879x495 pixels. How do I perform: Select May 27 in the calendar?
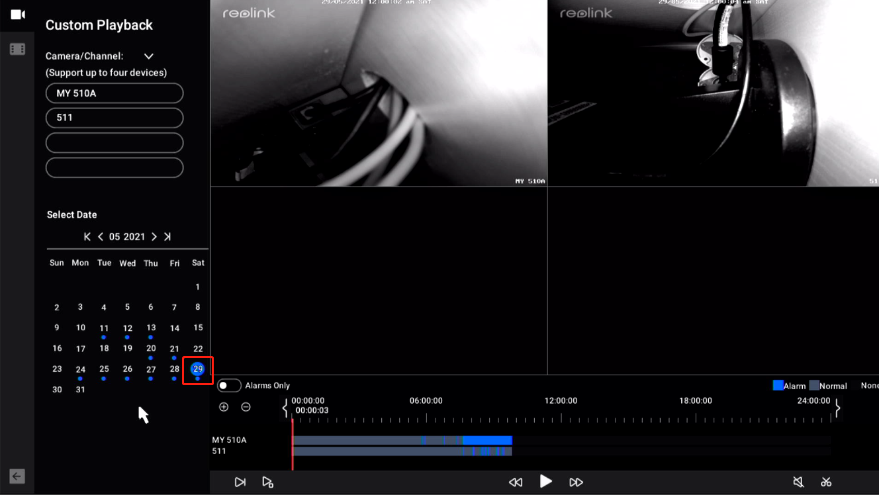point(151,369)
